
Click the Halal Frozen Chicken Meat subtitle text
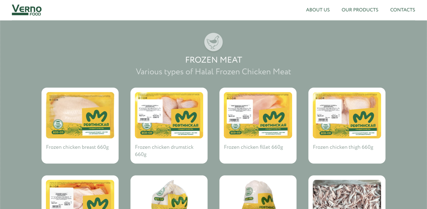click(213, 72)
